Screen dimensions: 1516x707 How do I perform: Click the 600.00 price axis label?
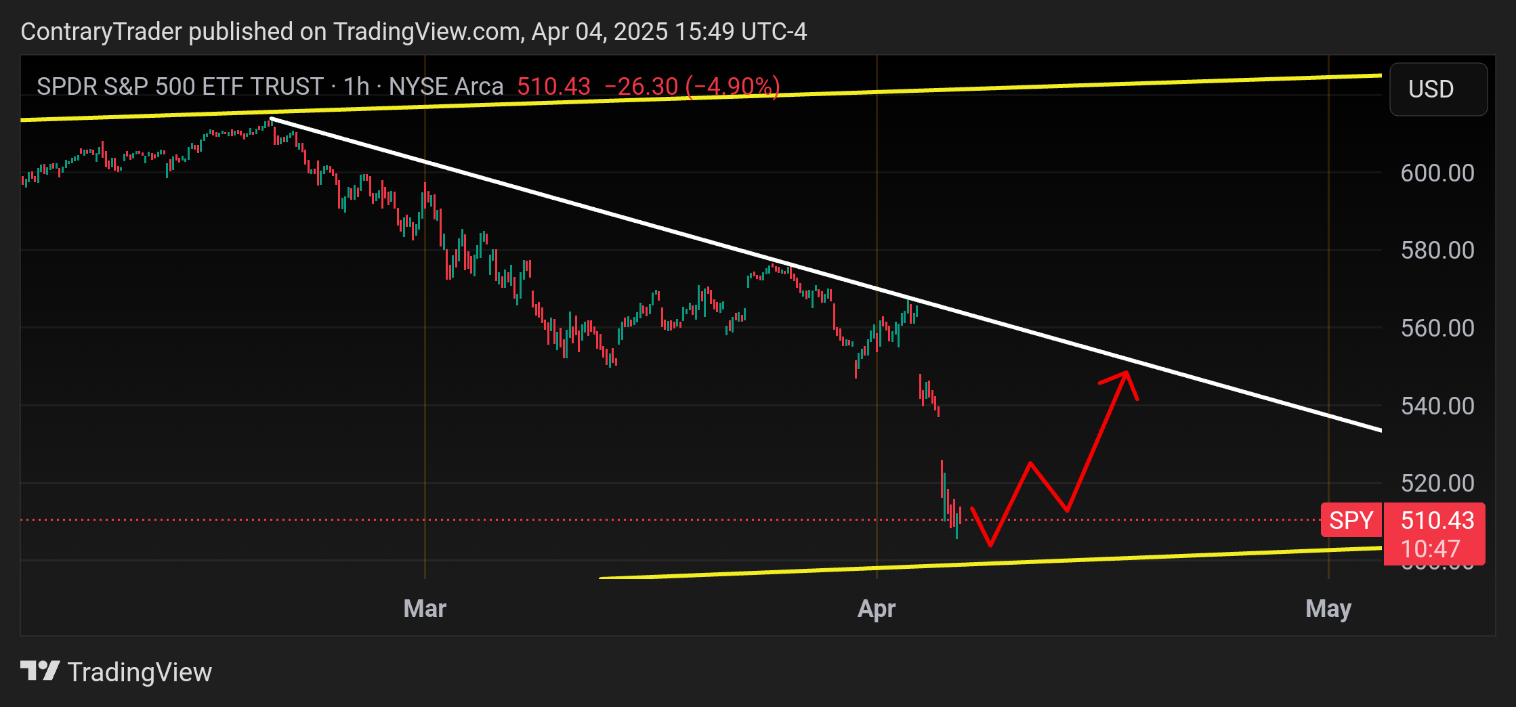pos(1437,173)
